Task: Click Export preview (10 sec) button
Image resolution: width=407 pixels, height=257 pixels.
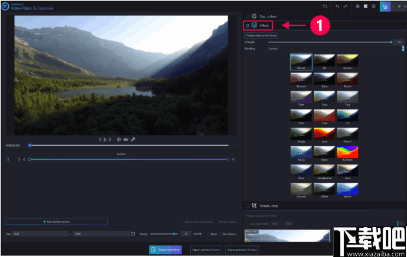Action: tap(242, 250)
